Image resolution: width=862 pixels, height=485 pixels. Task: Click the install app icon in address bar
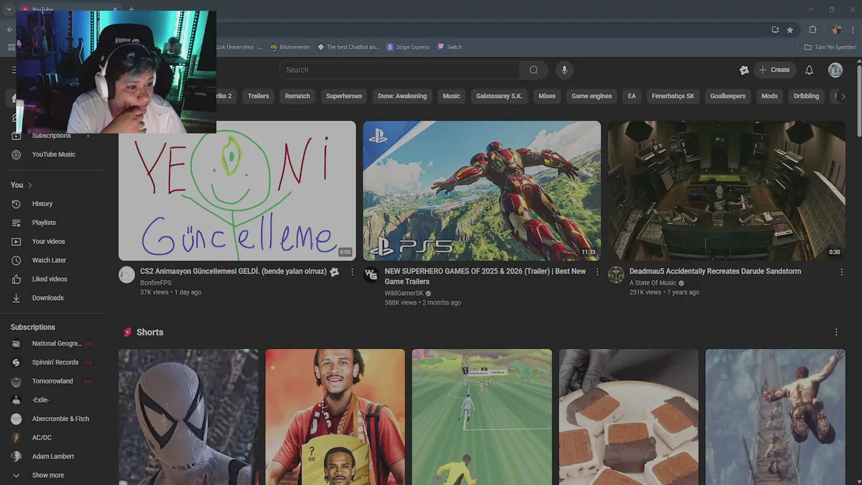775,30
